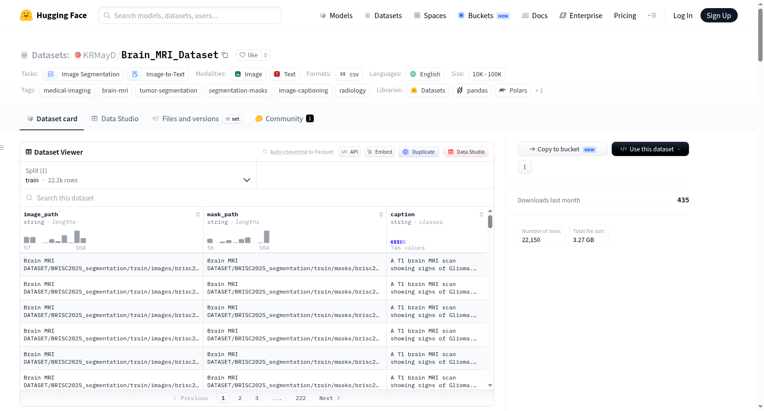Click the Polars library tag
764x411 pixels.
[x=513, y=90]
